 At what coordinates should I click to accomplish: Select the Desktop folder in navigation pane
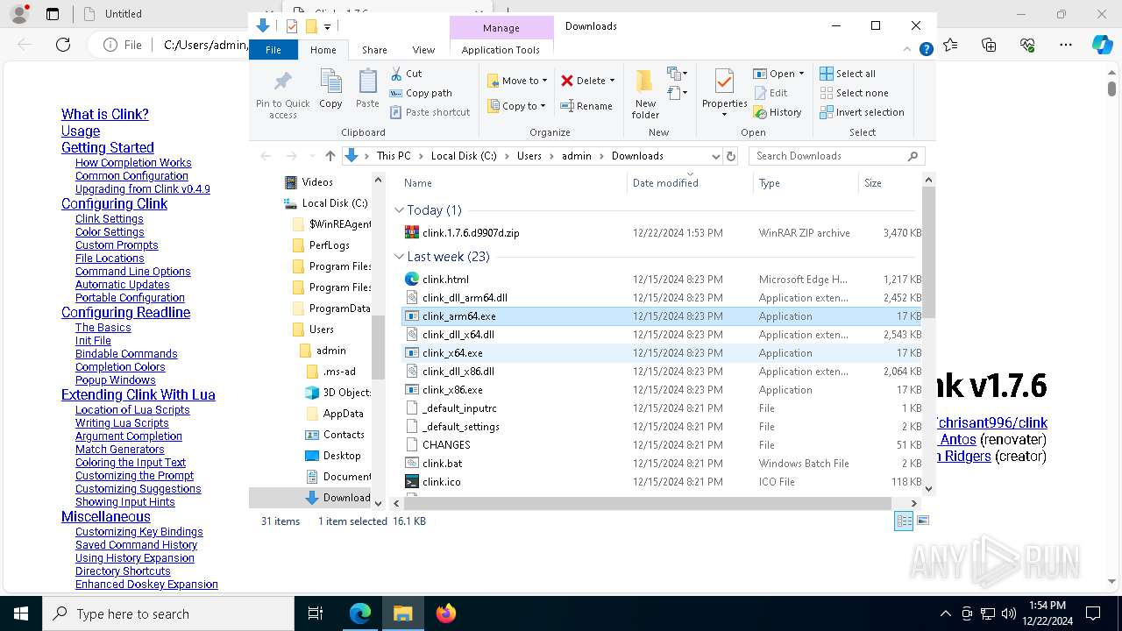point(341,456)
